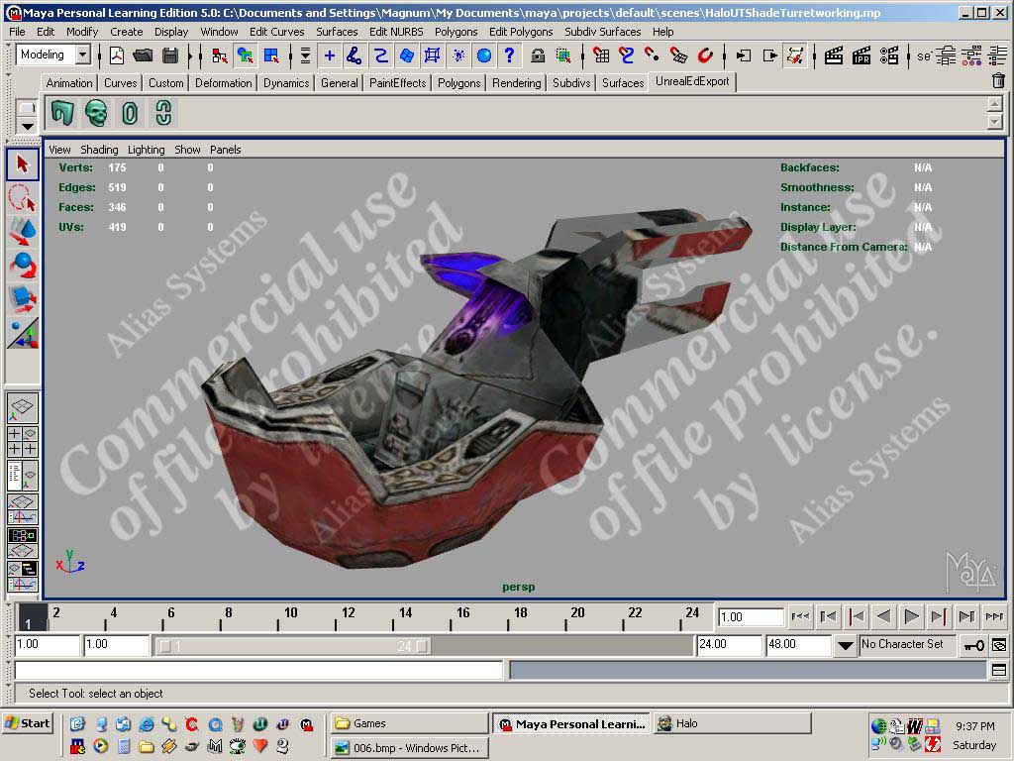Viewport: 1014px width, 761px height.
Task: Click the New Scene icon
Action: (x=117, y=55)
